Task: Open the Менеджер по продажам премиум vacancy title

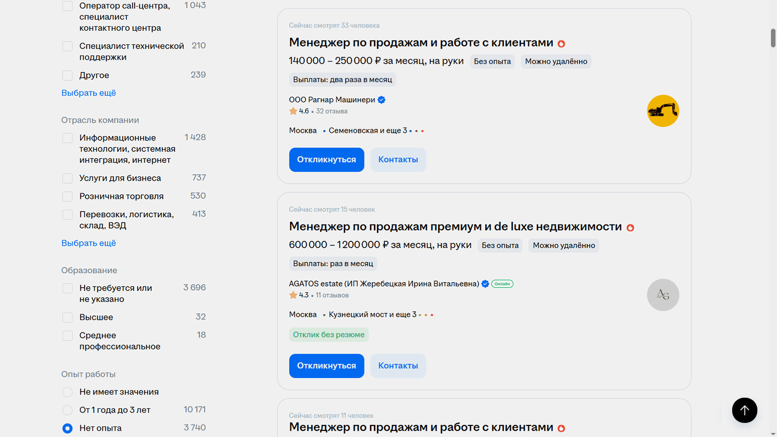Action: (455, 227)
